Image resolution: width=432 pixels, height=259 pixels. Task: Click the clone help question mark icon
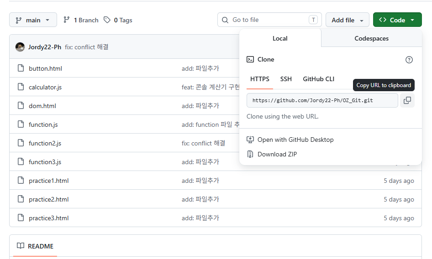point(409,59)
